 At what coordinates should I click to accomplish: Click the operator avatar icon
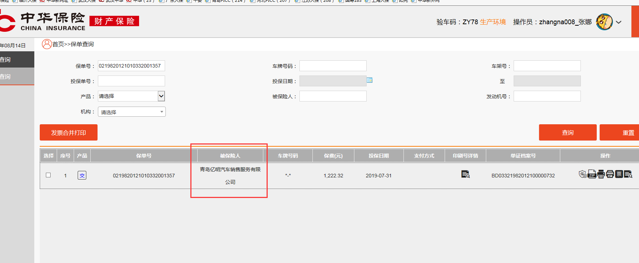(604, 22)
